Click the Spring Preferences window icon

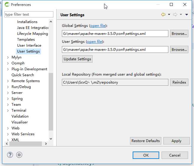(x=7, y=5)
